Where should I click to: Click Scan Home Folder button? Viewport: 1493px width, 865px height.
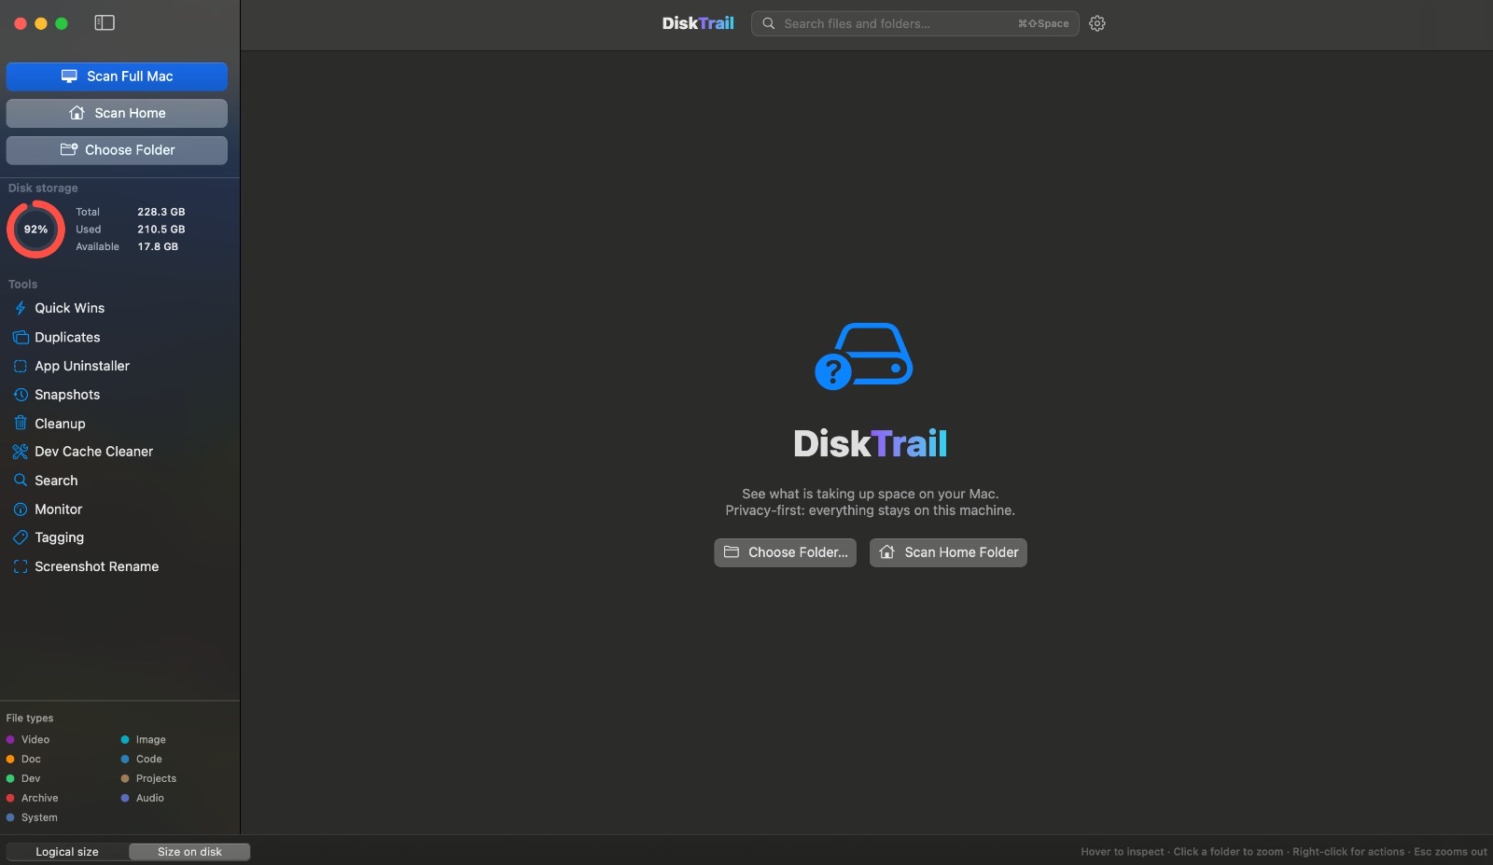click(x=948, y=552)
